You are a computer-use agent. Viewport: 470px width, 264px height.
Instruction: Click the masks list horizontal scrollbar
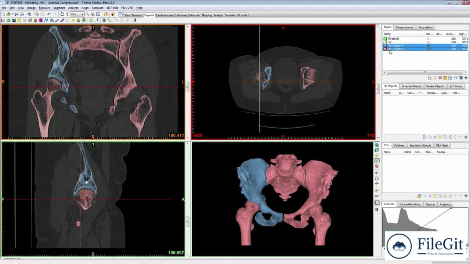point(424,72)
